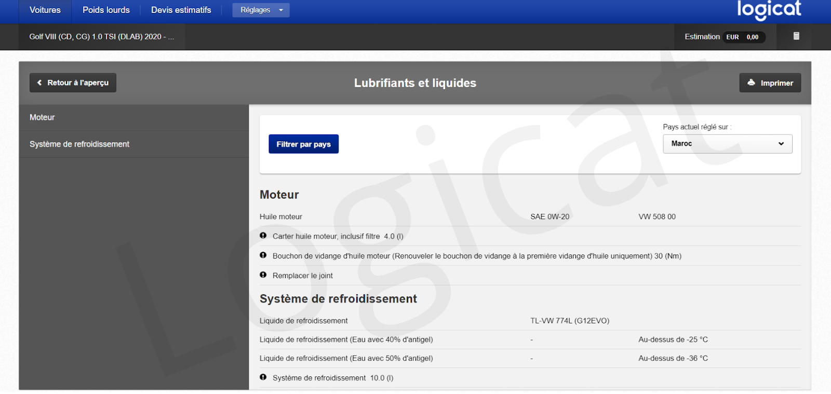Open the Devis estimatifs tab

click(181, 10)
